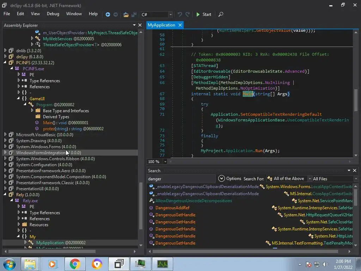Image resolution: width=361 pixels, height=271 pixels.
Task: Click the danger search input field
Action: click(181, 179)
